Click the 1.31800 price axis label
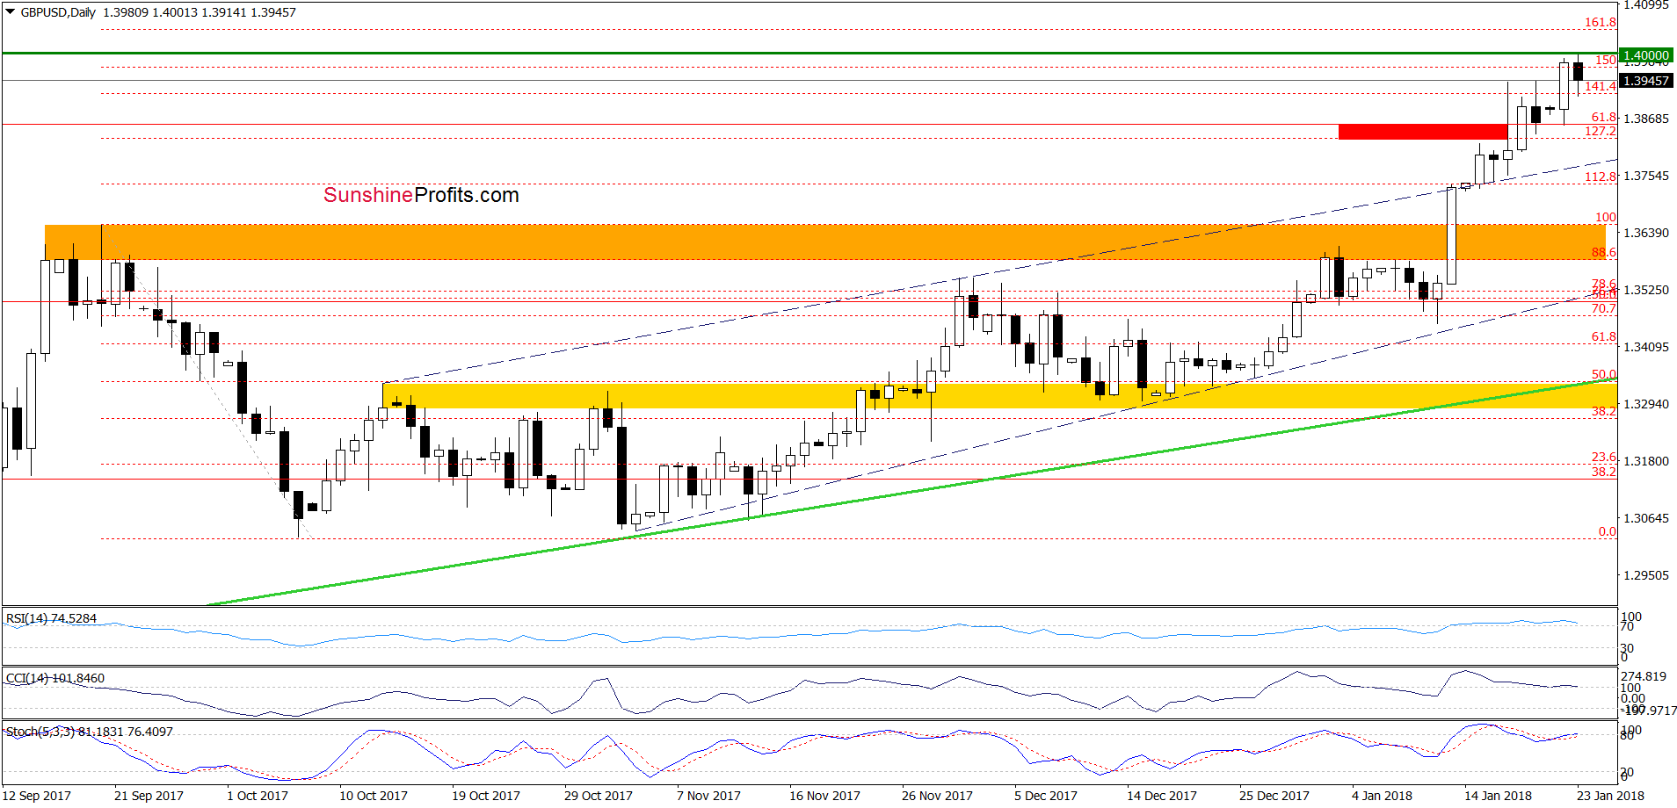Screen dimensions: 1677x808 tap(1645, 461)
